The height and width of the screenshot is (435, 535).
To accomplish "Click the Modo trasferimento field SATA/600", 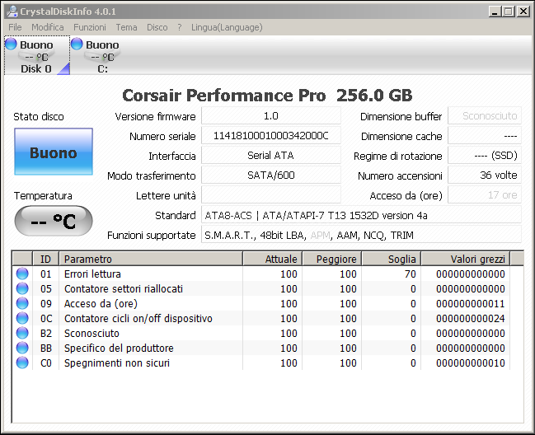I will [x=271, y=175].
